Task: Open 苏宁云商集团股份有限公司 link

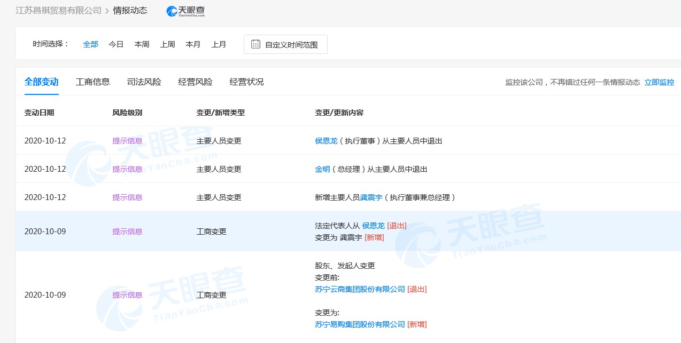Action: point(360,289)
